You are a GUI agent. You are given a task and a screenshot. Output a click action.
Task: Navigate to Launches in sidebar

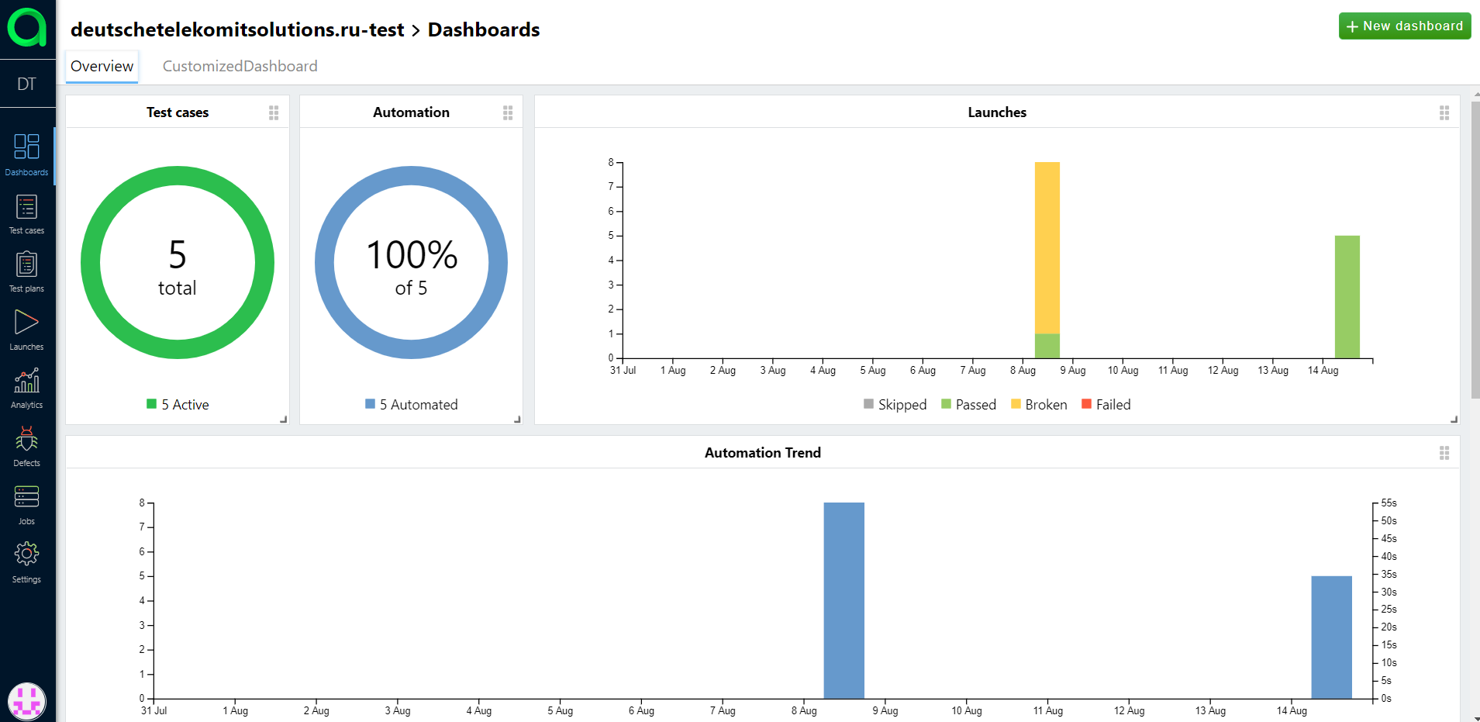point(27,330)
